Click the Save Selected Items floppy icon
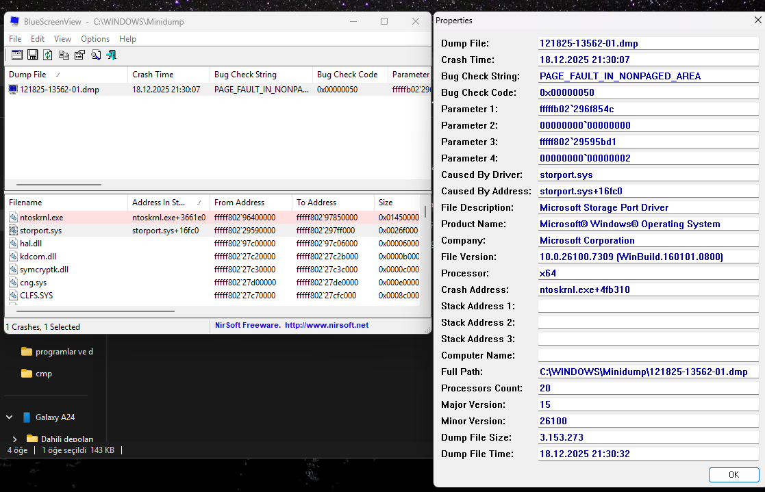Screen dimensions: 765x492 point(33,55)
